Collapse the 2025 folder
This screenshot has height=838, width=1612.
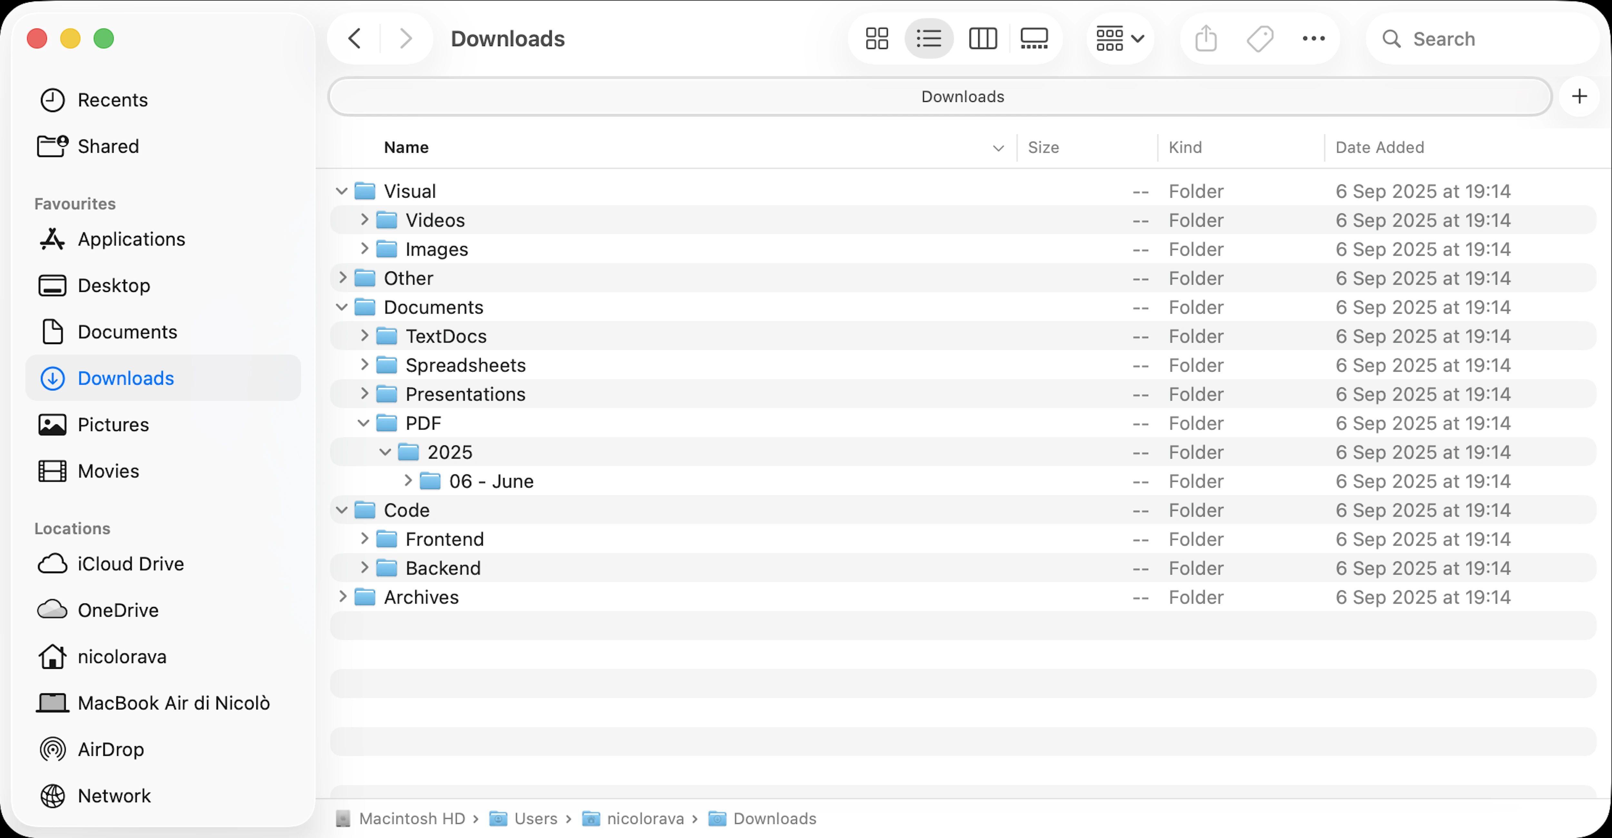click(386, 451)
